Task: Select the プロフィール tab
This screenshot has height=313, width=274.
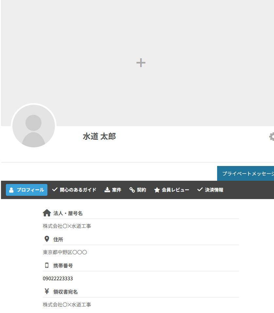Action: point(26,190)
